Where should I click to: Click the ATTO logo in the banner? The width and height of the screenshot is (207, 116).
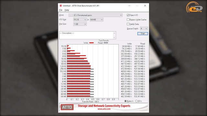tap(67, 107)
